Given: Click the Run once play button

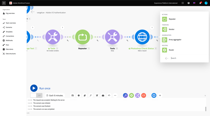Looking at the screenshot, I should coord(34,88).
